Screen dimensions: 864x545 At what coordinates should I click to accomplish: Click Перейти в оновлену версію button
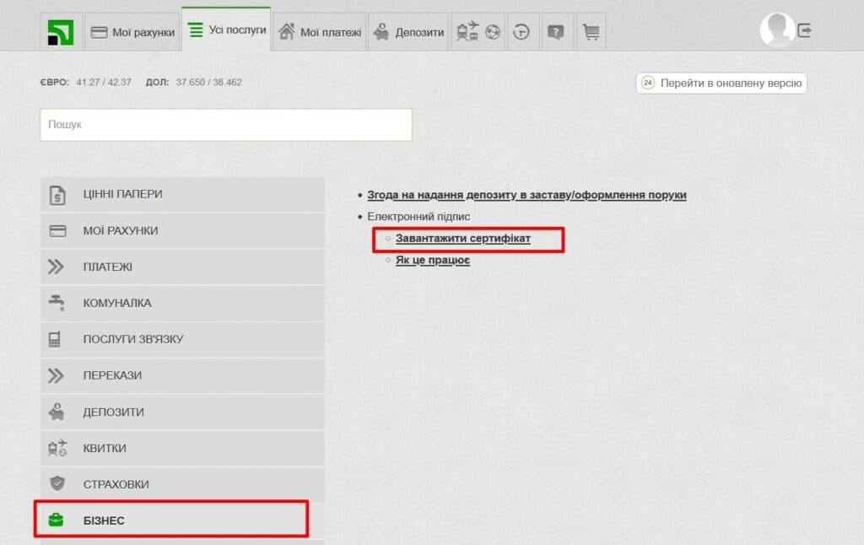tap(722, 83)
